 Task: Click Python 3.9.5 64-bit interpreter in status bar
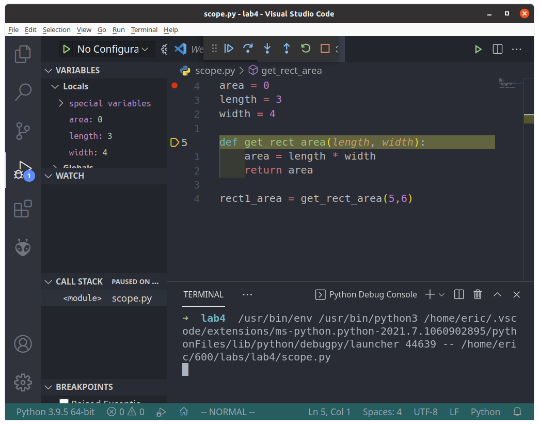55,412
